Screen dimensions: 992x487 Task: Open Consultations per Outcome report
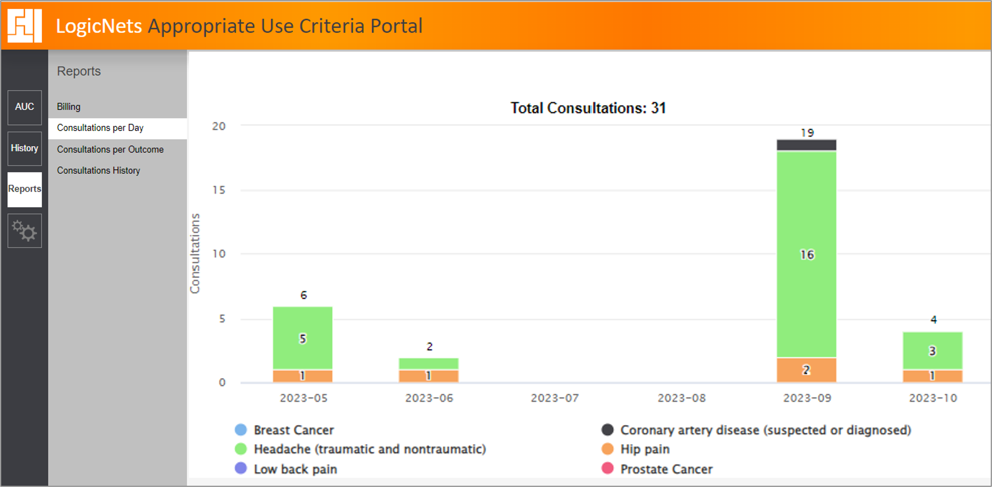point(110,149)
